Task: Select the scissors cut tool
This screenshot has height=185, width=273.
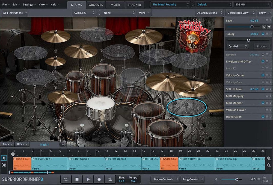Action: click(4, 165)
